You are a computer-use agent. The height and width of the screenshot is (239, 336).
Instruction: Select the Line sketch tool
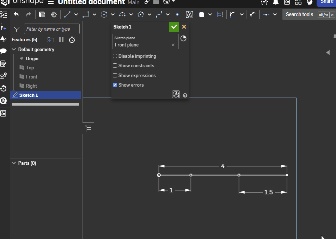67,14
